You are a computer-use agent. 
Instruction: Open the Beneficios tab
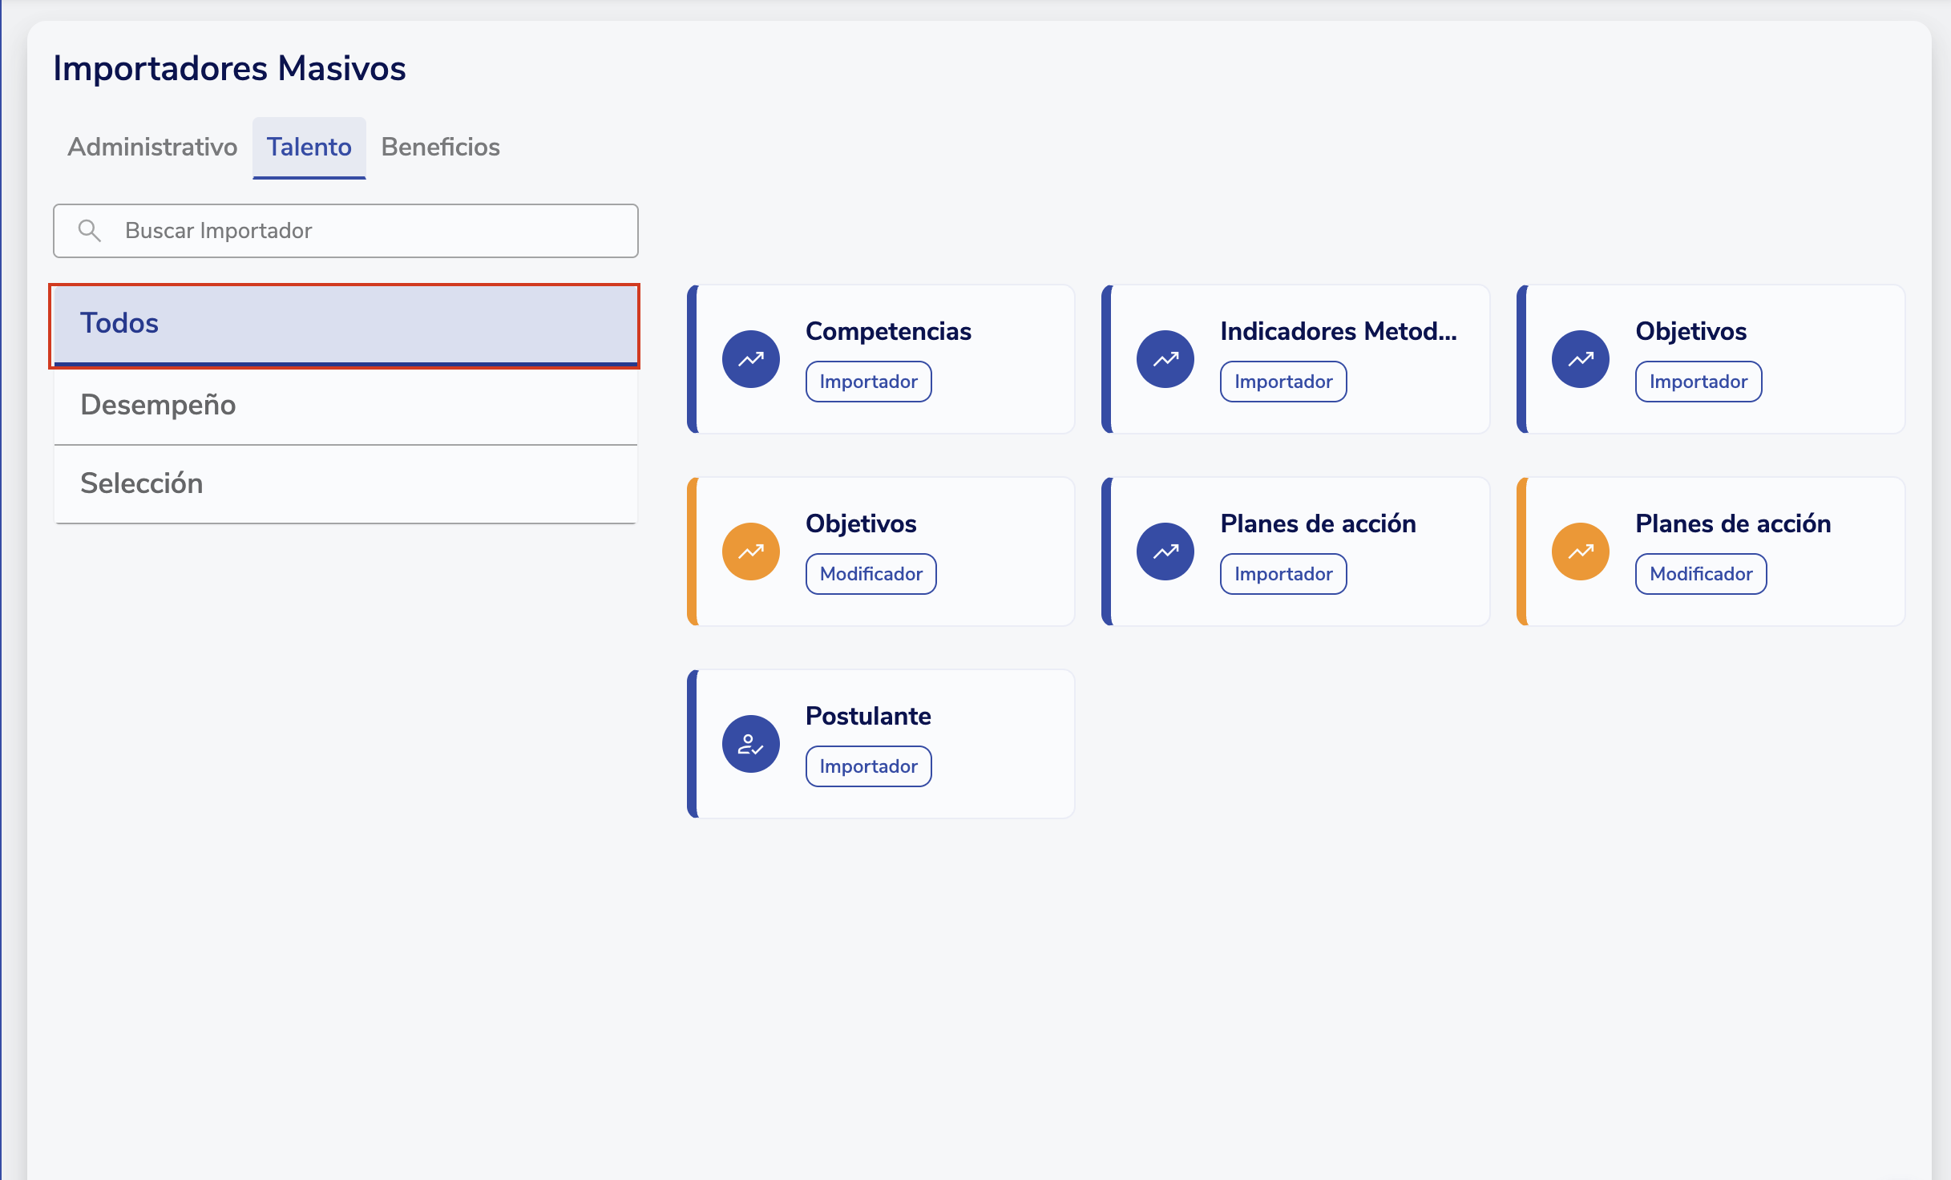pos(440,147)
